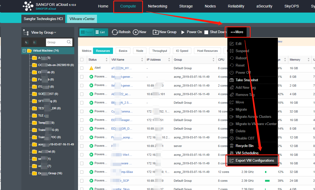Check the row with VM name containing Win1
This screenshot has height=190, width=315.
[82, 155]
